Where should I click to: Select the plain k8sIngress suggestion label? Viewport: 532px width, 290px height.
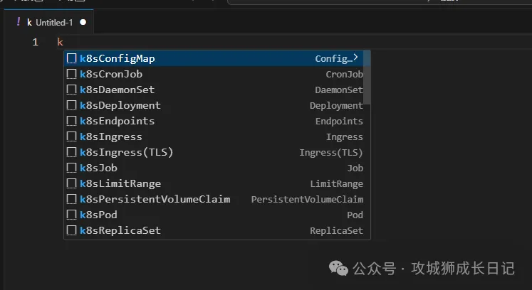(110, 136)
